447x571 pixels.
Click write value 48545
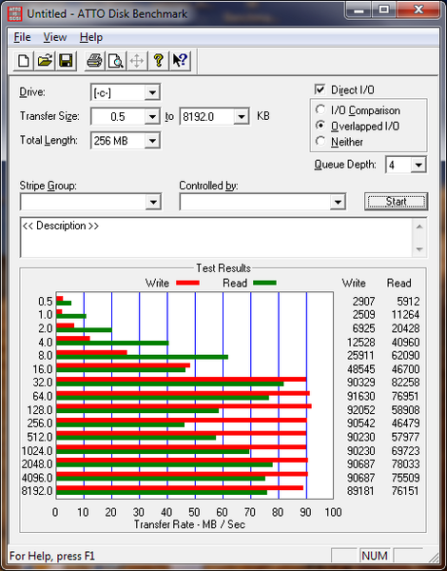click(361, 369)
